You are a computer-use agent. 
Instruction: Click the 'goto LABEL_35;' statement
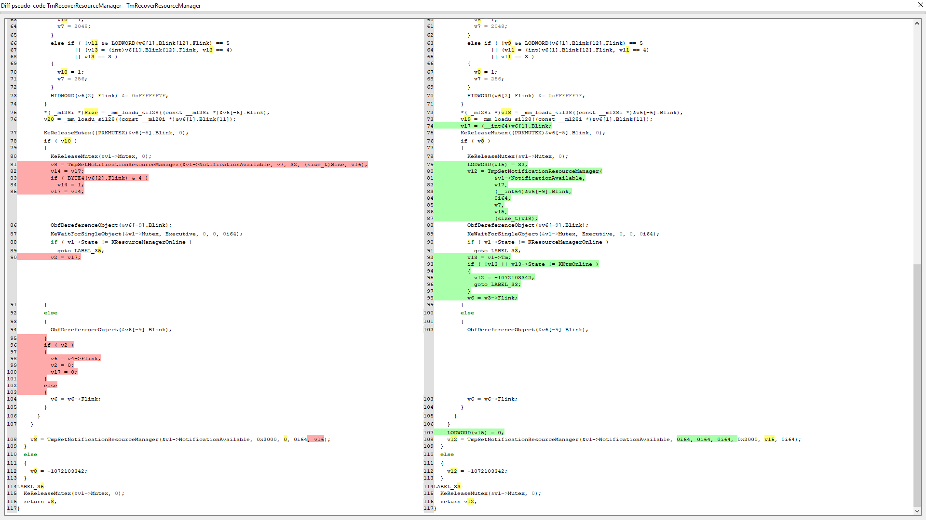coord(81,250)
